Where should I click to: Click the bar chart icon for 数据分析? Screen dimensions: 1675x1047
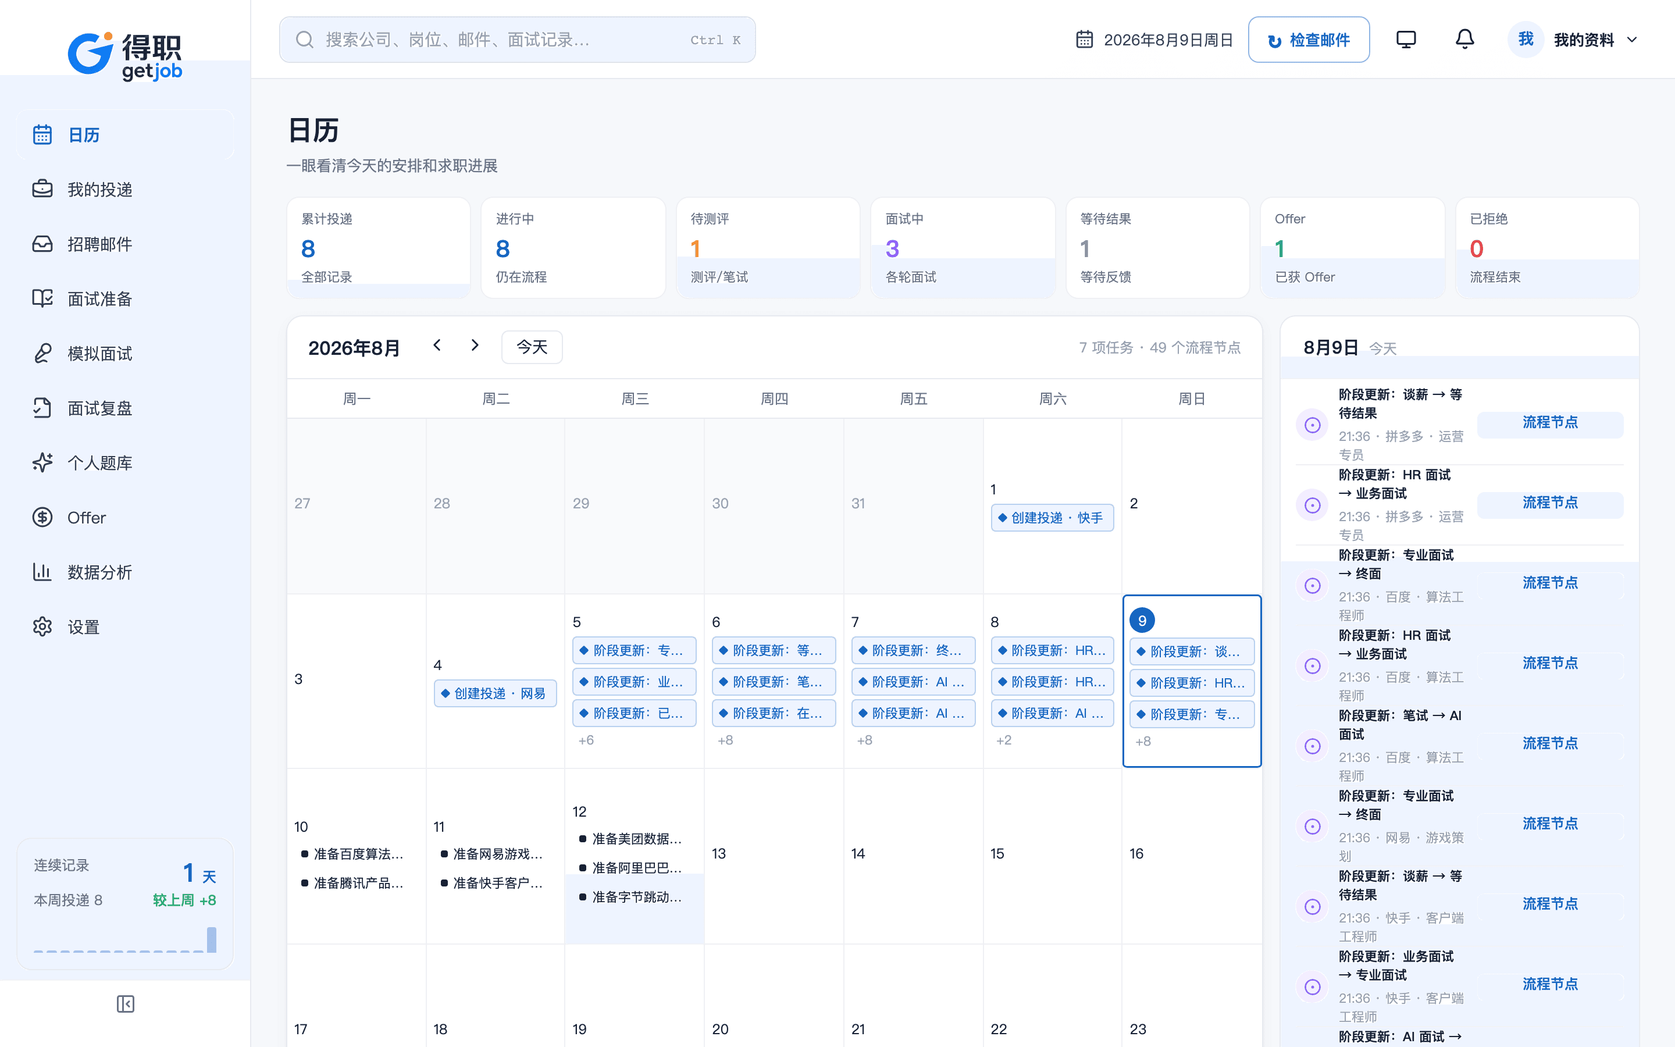[42, 572]
